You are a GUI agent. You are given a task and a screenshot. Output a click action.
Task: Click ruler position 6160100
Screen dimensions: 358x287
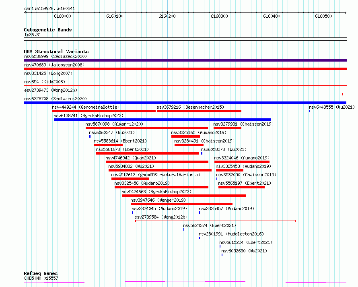point(115,16)
